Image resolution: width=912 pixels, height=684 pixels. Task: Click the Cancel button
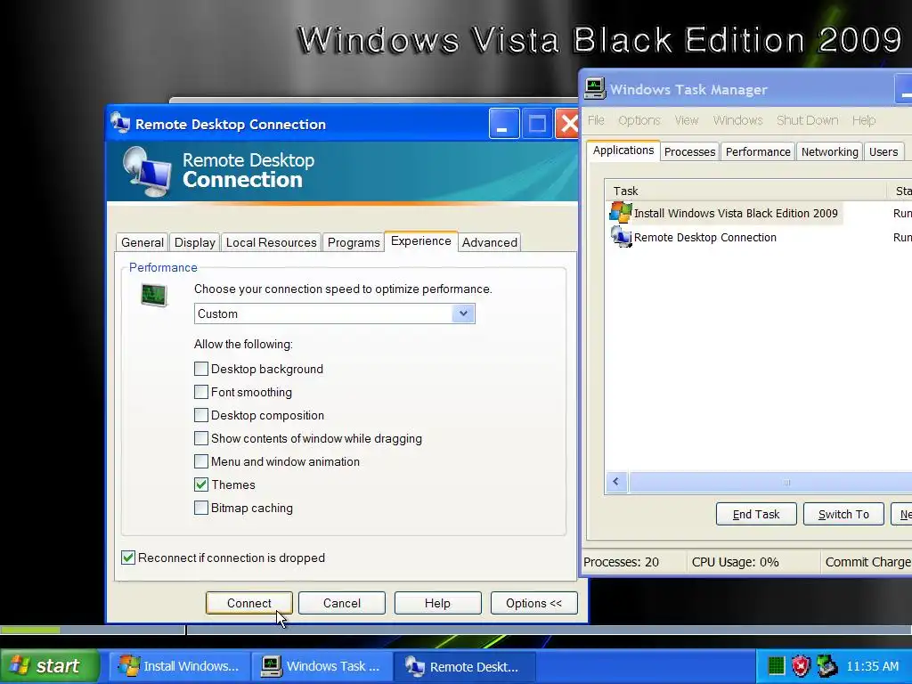click(x=342, y=603)
